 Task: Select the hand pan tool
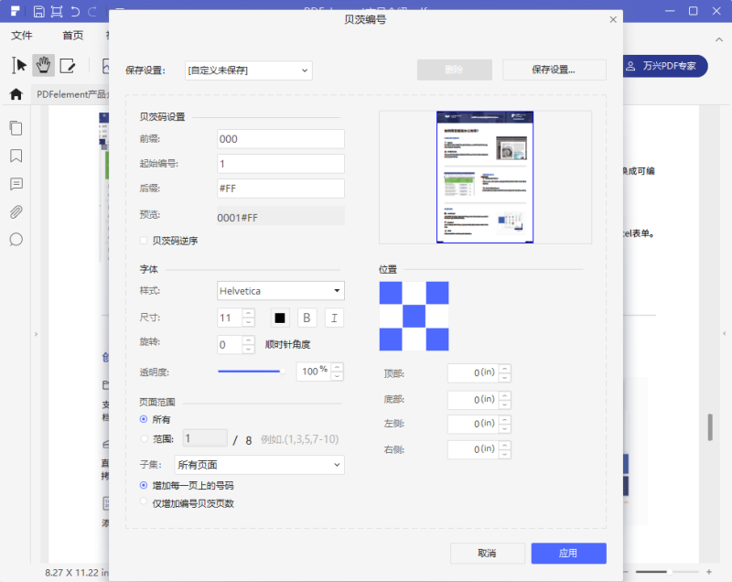(42, 65)
